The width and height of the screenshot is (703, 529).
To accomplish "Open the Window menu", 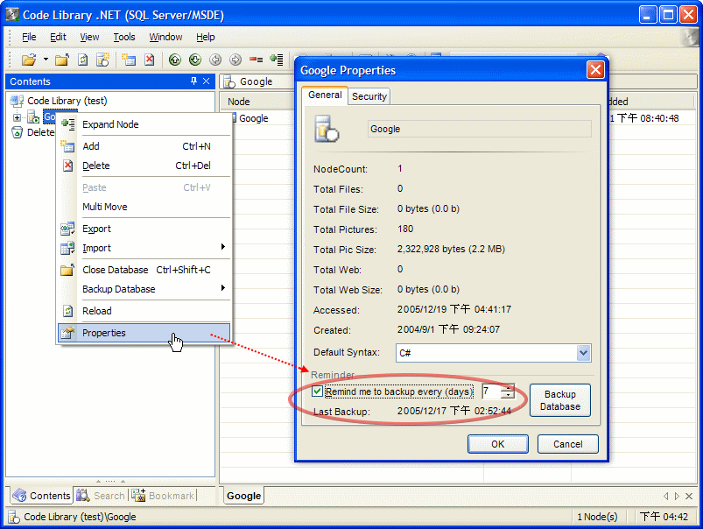I will pos(165,37).
